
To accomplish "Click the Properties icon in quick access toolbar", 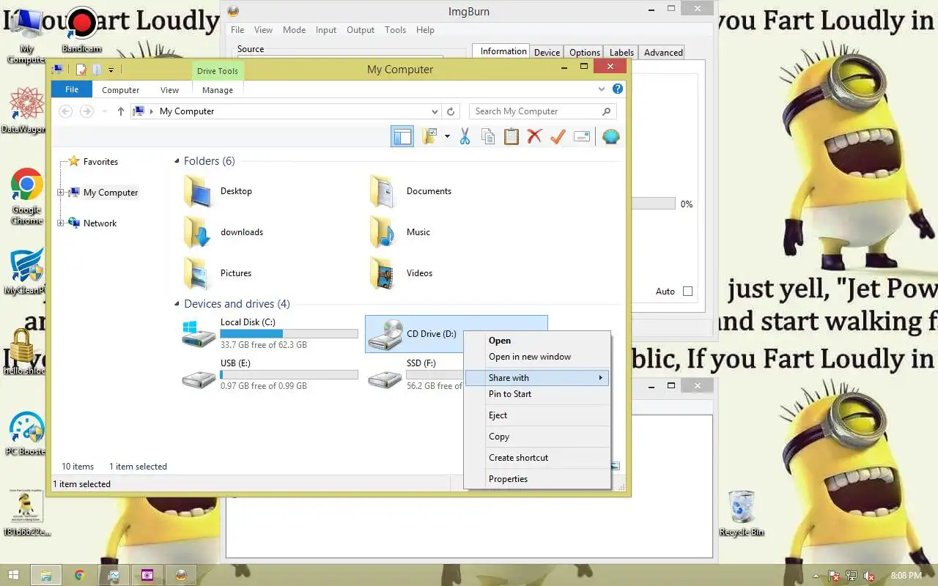I will coord(81,70).
